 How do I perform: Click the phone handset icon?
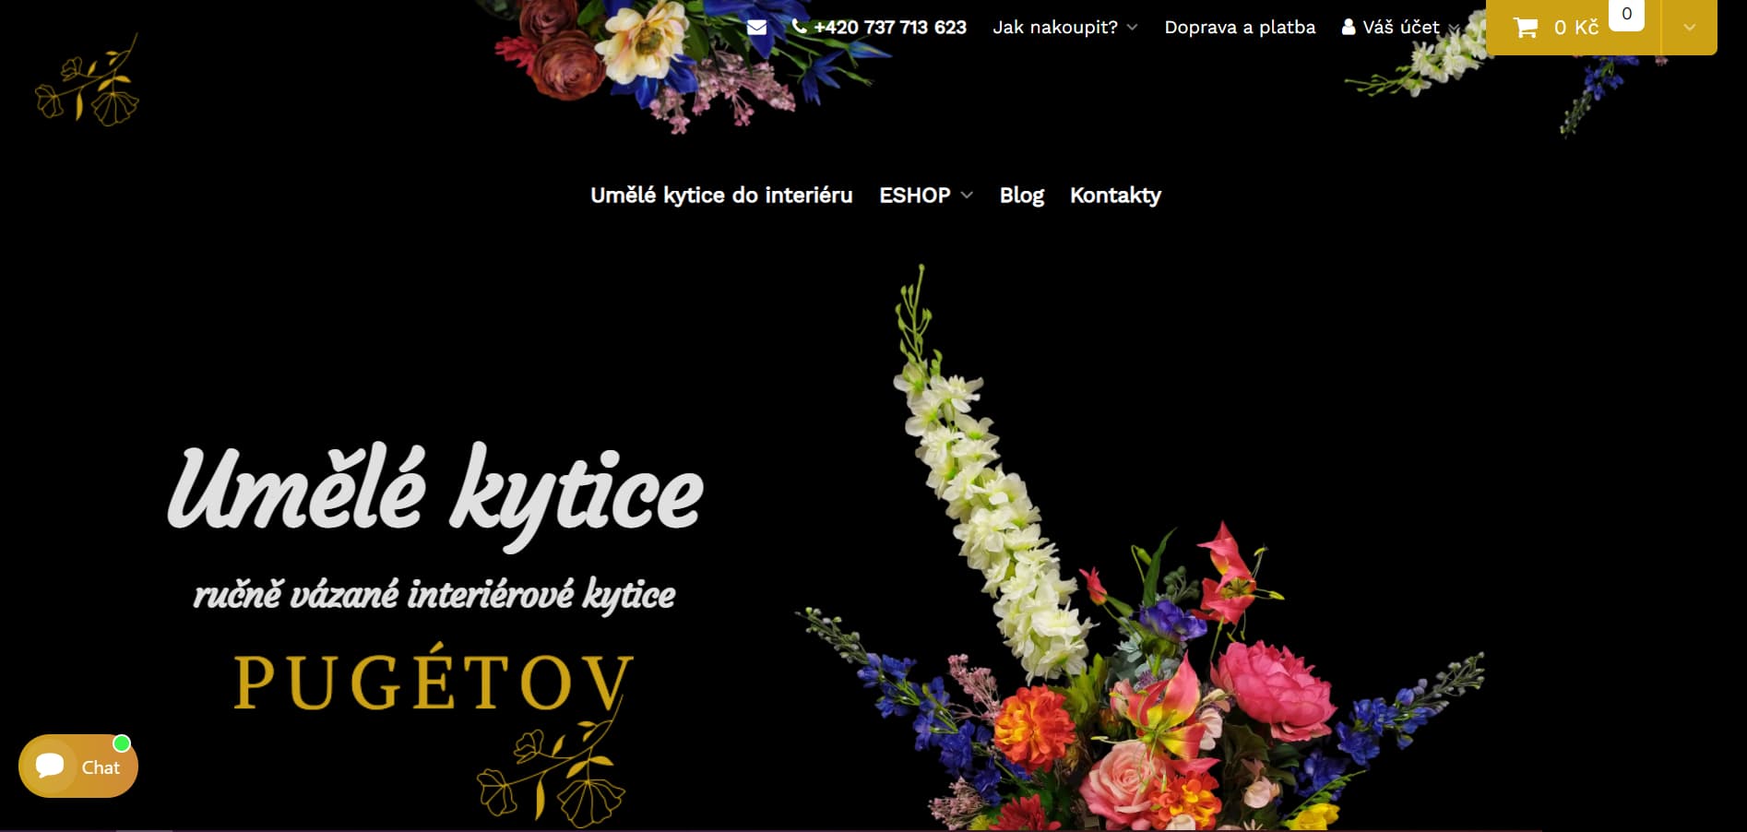pyautogui.click(x=800, y=27)
